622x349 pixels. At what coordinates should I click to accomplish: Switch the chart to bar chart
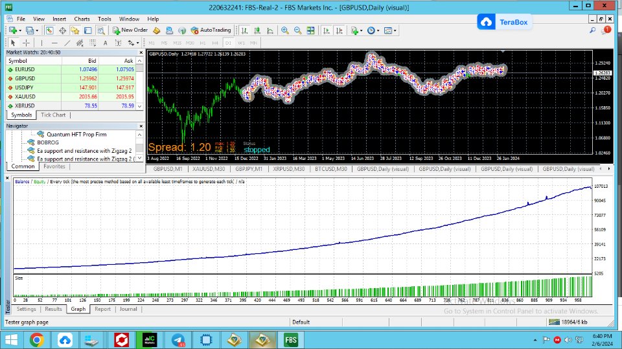tap(244, 30)
